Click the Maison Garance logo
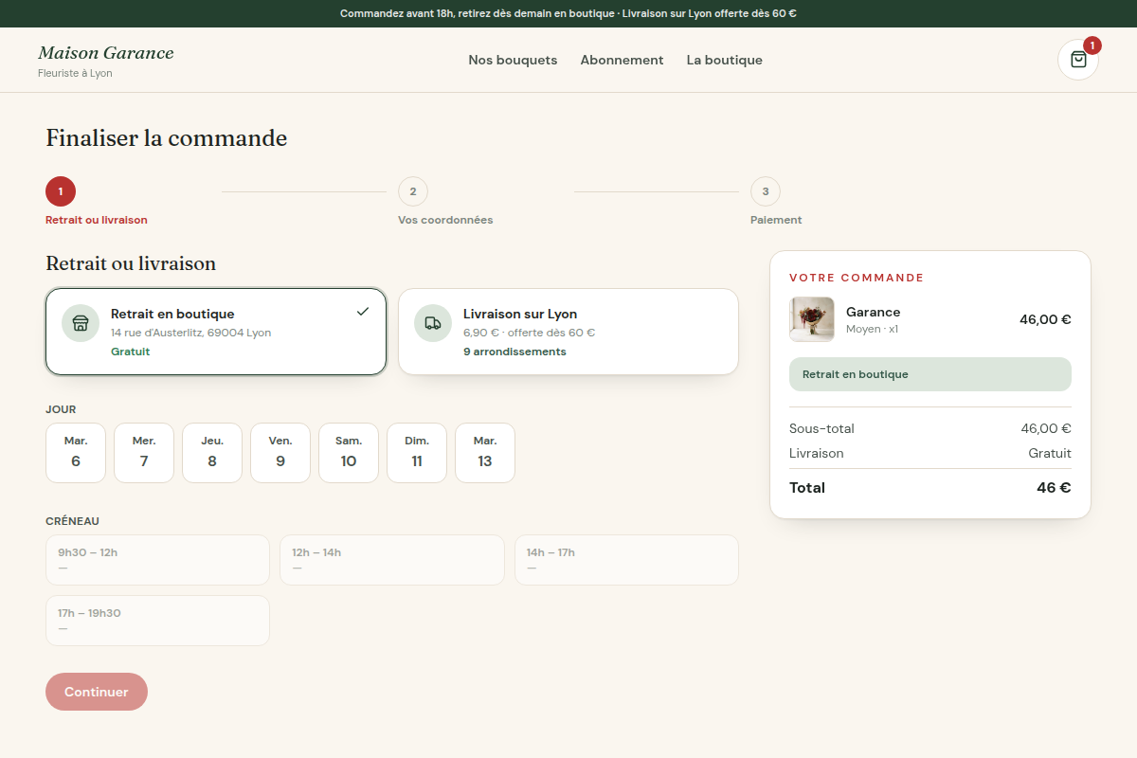This screenshot has height=758, width=1137. pos(106,53)
